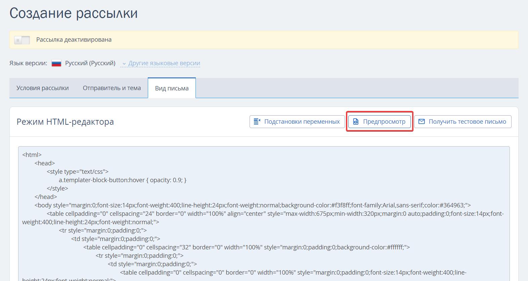Click the 'Режим HTML-редактора' heading
Image resolution: width=528 pixels, height=281 pixels.
[65, 122]
